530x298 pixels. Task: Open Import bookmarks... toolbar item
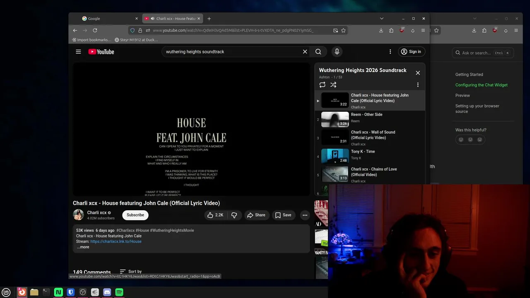(92, 40)
